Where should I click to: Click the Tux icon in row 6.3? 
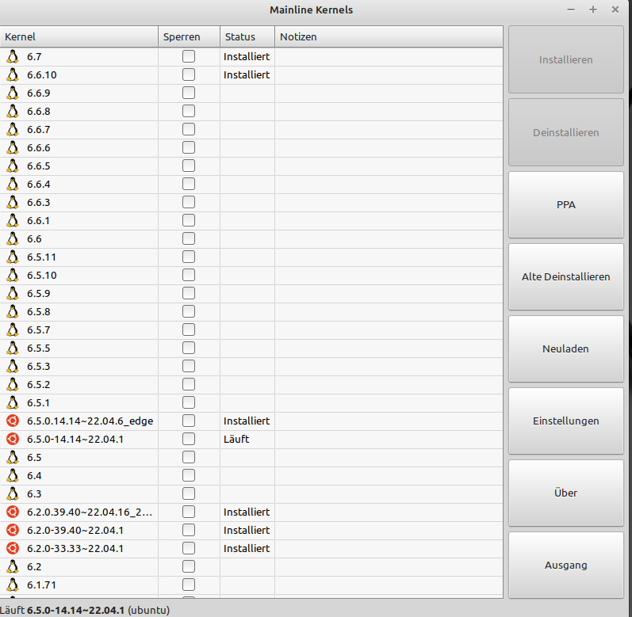tap(13, 494)
